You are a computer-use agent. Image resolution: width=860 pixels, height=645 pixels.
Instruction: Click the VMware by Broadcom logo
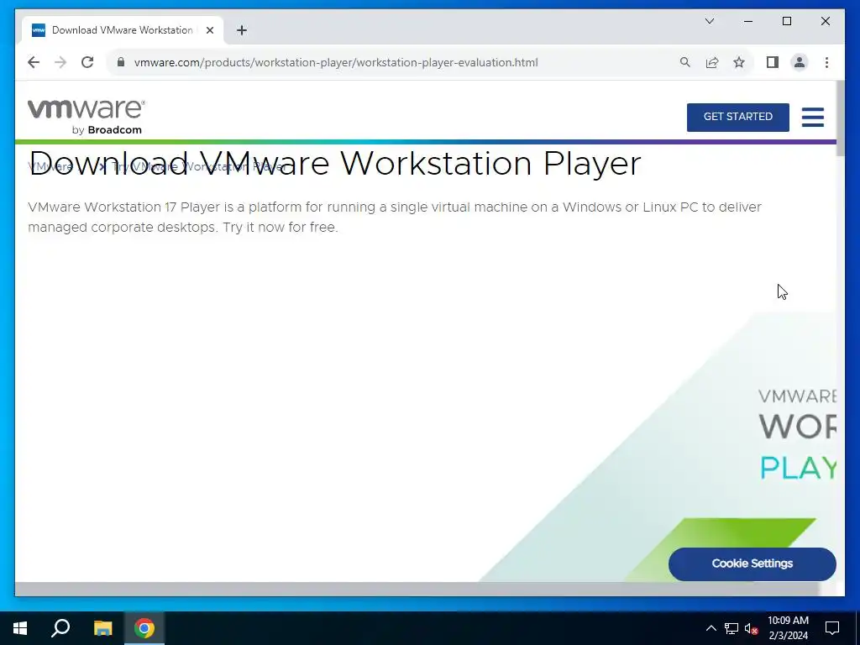click(87, 117)
